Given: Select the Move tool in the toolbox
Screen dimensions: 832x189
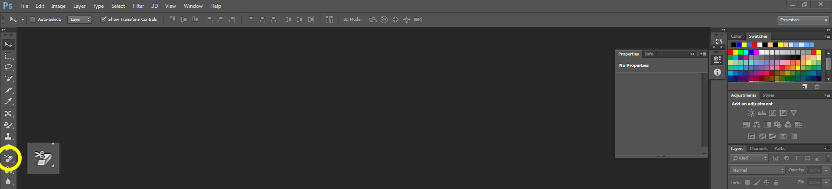Looking at the screenshot, I should pyautogui.click(x=8, y=45).
